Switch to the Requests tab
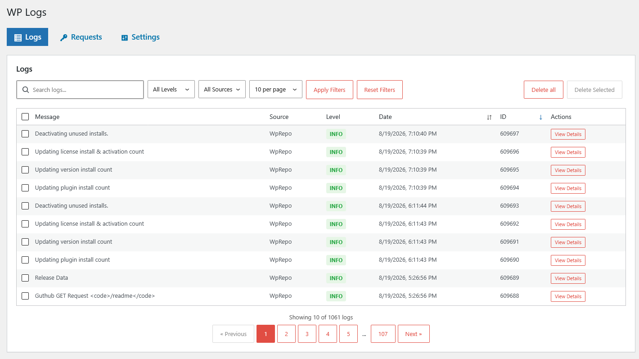 click(x=81, y=37)
